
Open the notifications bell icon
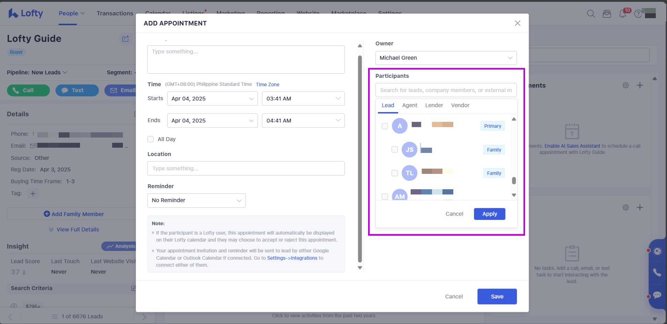[622, 14]
